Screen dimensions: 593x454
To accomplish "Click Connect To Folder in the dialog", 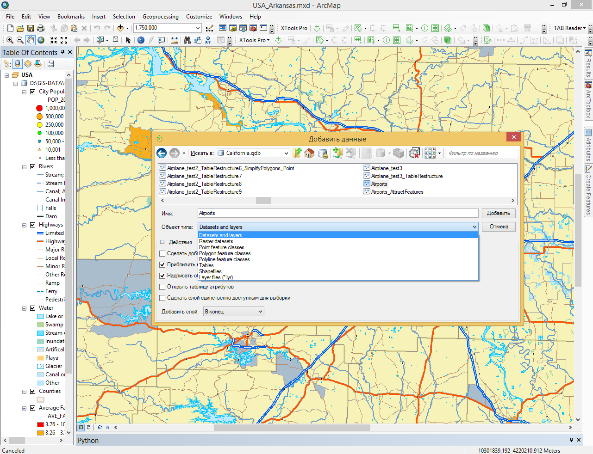I will (337, 153).
